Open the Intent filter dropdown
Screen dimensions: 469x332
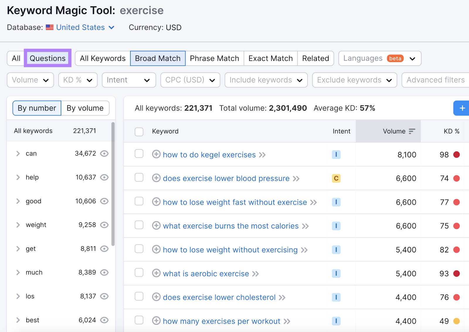129,80
